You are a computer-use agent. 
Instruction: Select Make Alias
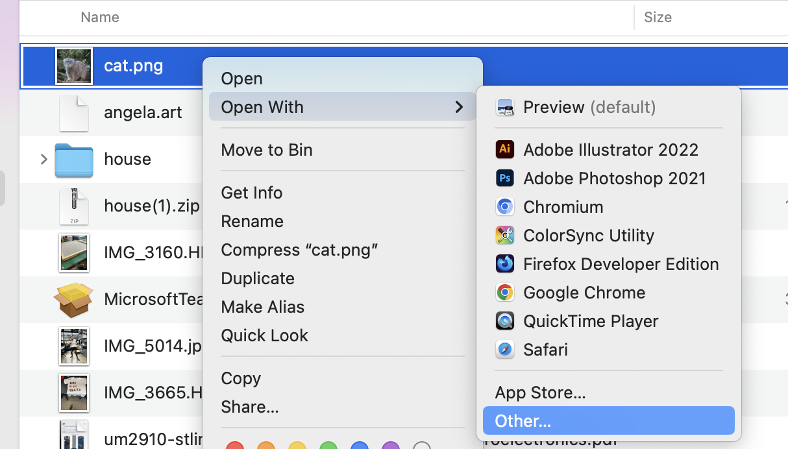(x=343, y=307)
